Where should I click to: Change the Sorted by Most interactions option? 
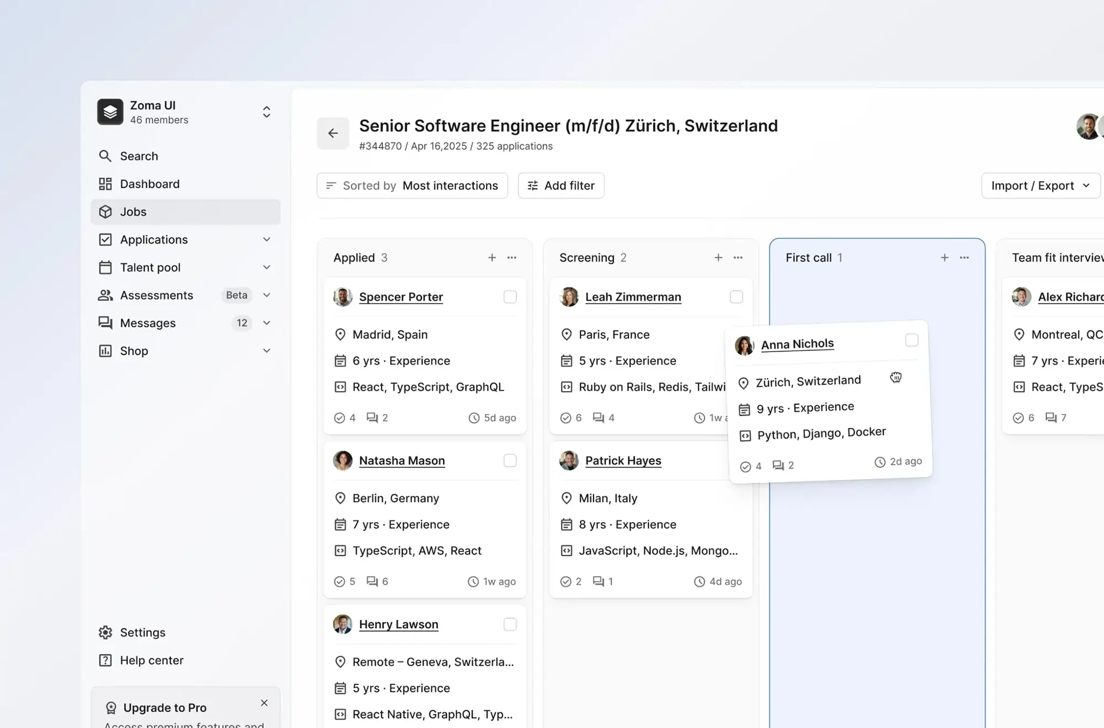tap(412, 185)
